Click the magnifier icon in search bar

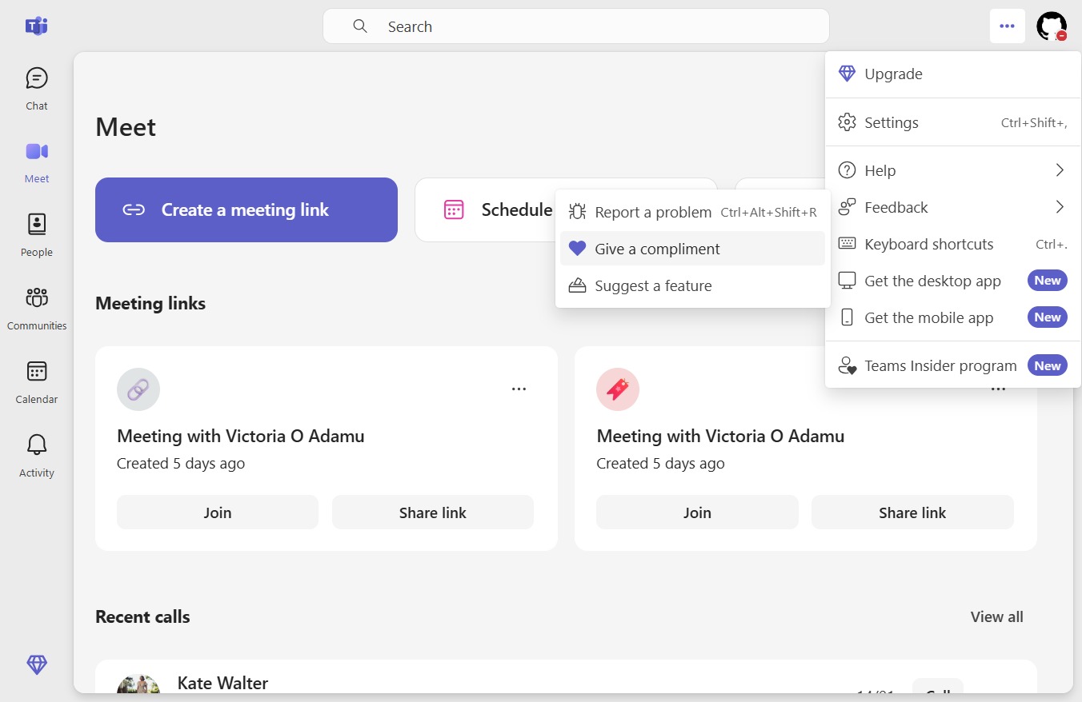pyautogui.click(x=360, y=26)
